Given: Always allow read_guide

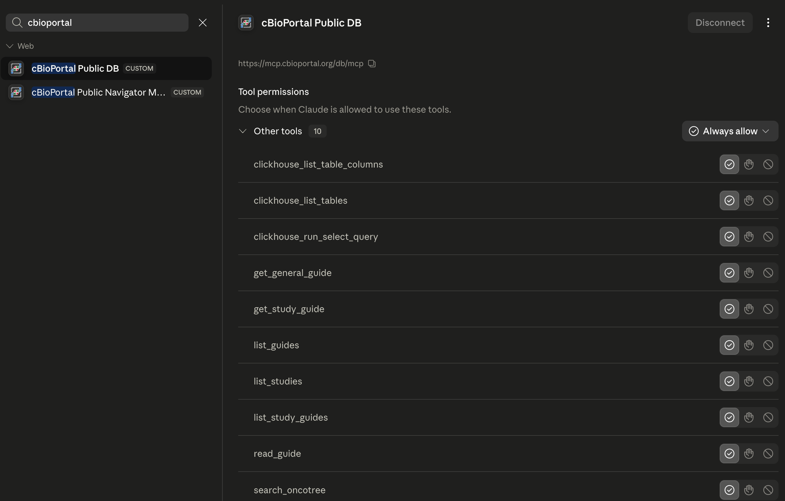Looking at the screenshot, I should pyautogui.click(x=729, y=454).
